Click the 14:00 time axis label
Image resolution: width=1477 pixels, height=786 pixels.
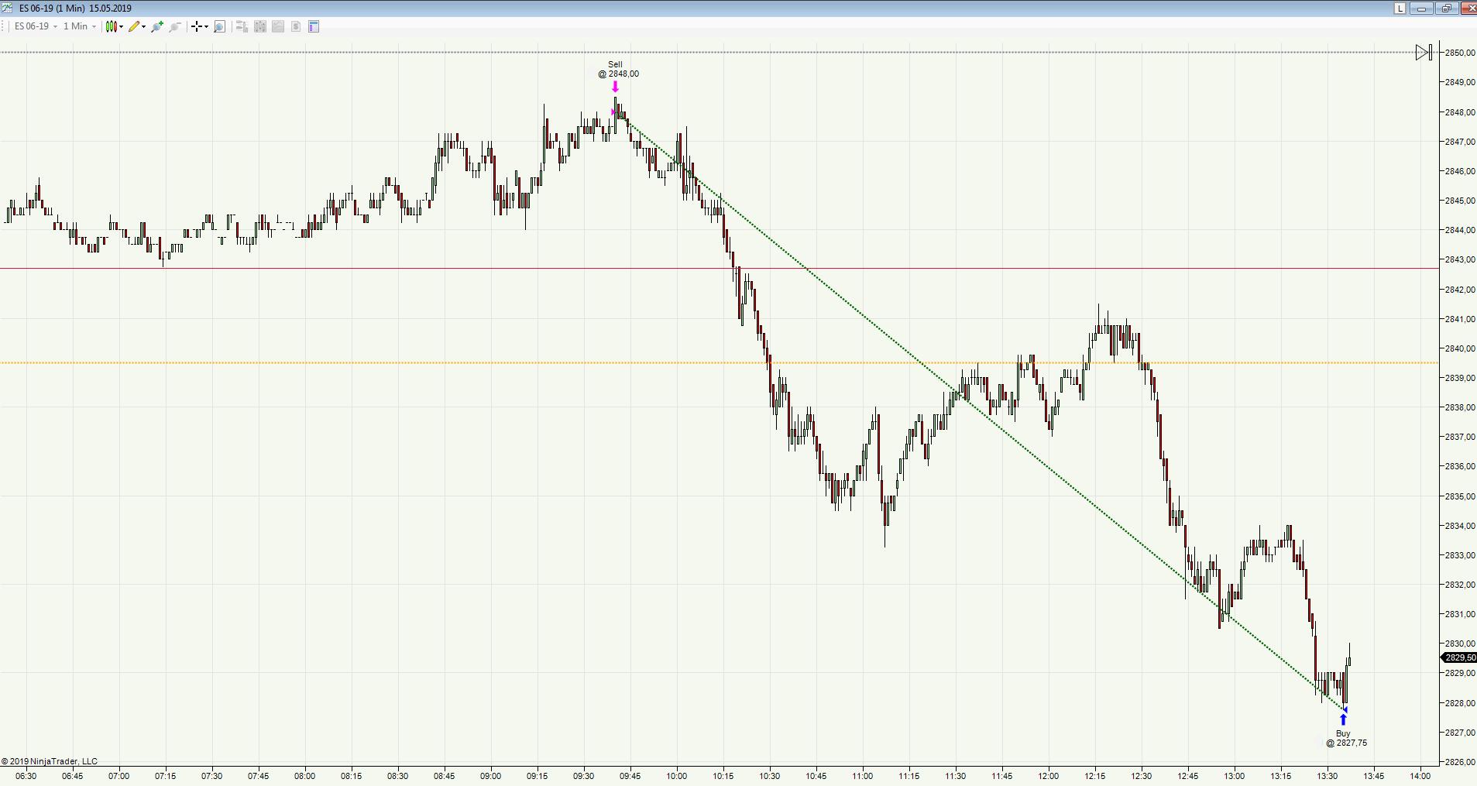click(x=1420, y=776)
